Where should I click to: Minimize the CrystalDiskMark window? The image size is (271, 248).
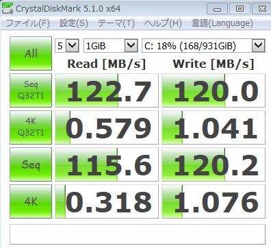pos(217,9)
